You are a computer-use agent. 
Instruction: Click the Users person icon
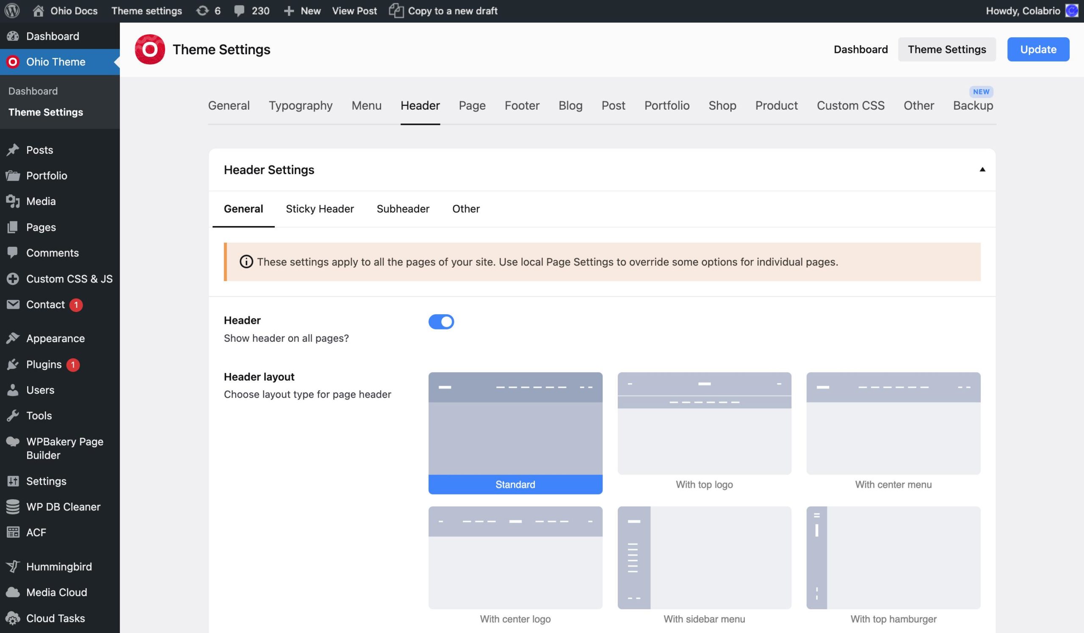(13, 390)
